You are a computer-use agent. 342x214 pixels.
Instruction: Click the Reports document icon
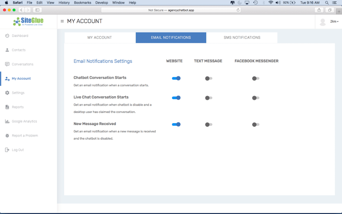click(7, 107)
